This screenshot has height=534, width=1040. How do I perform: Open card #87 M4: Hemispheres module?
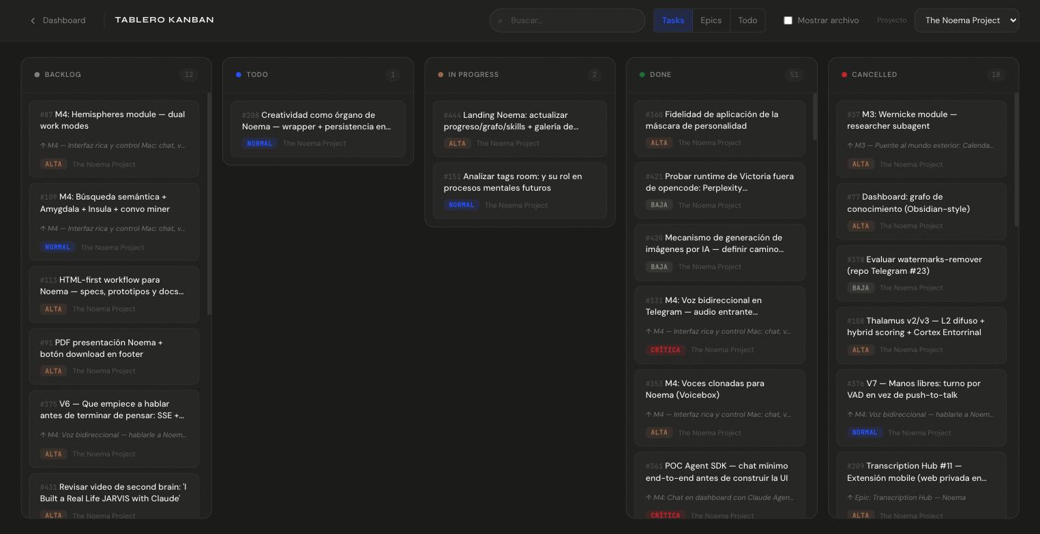(x=114, y=139)
